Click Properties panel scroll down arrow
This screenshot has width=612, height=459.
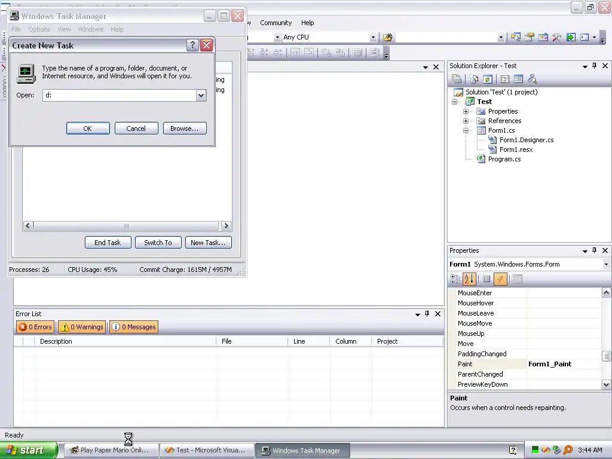[x=606, y=384]
